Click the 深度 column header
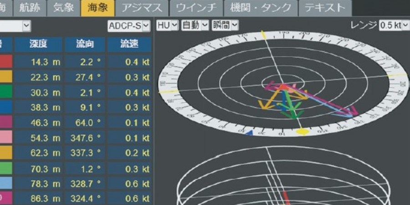Viewport: 410px width, 205px height. pyautogui.click(x=38, y=44)
